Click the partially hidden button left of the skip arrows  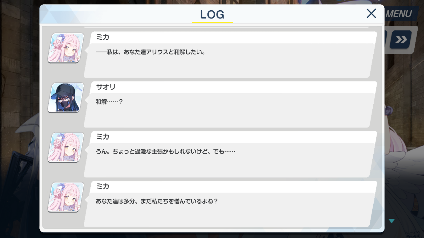coord(386,40)
